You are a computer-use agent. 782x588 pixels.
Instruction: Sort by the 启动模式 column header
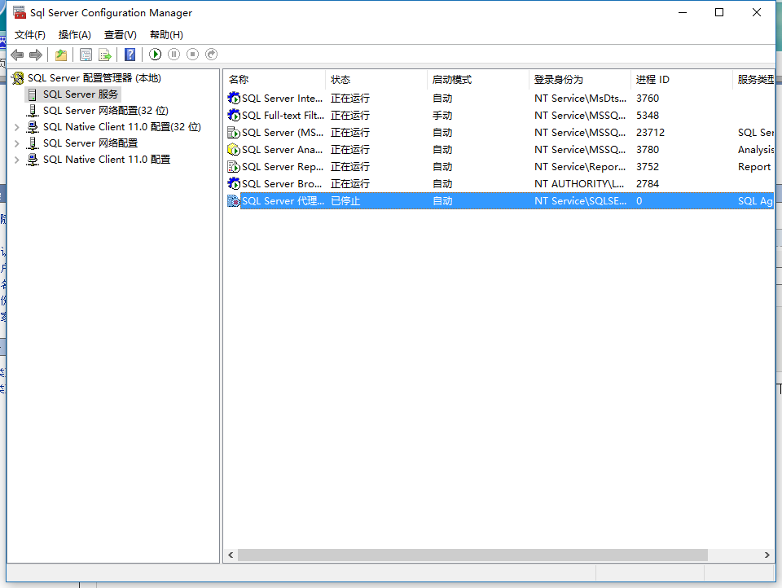point(478,80)
